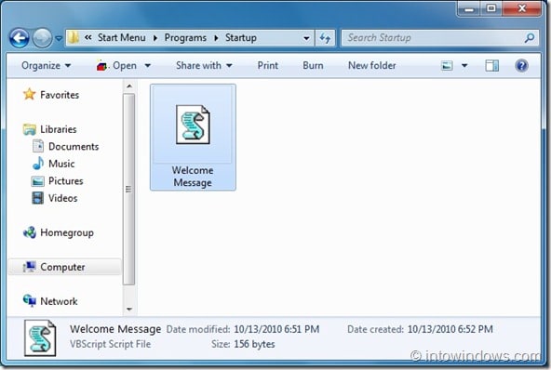Viewport: 551px width, 370px height.
Task: Open Help with the question mark icon
Action: (x=521, y=66)
